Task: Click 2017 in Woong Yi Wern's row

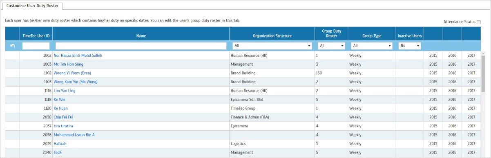Action: click(x=471, y=73)
